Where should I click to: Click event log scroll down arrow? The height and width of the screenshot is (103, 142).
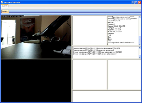click(140, 57)
